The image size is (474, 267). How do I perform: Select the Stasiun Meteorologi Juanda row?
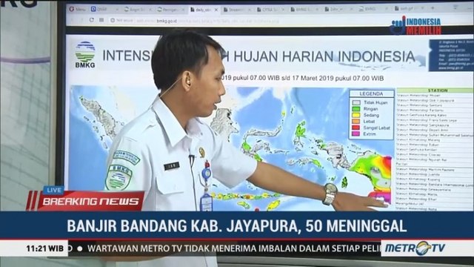[435, 174]
